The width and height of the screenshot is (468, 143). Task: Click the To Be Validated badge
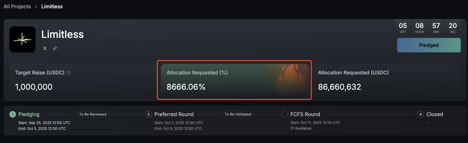[238, 114]
